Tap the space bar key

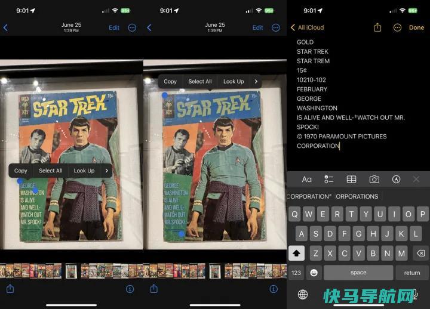click(x=358, y=273)
